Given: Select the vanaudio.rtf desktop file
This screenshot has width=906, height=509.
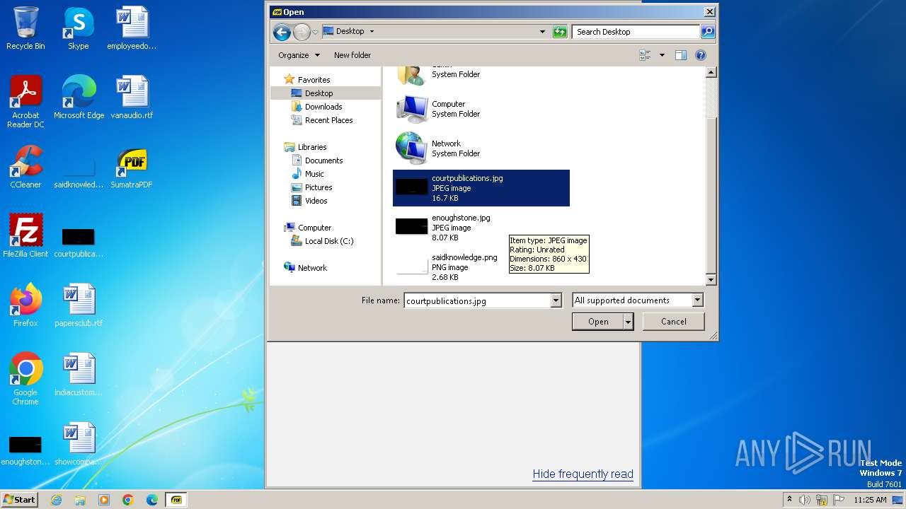Looking at the screenshot, I should click(132, 98).
